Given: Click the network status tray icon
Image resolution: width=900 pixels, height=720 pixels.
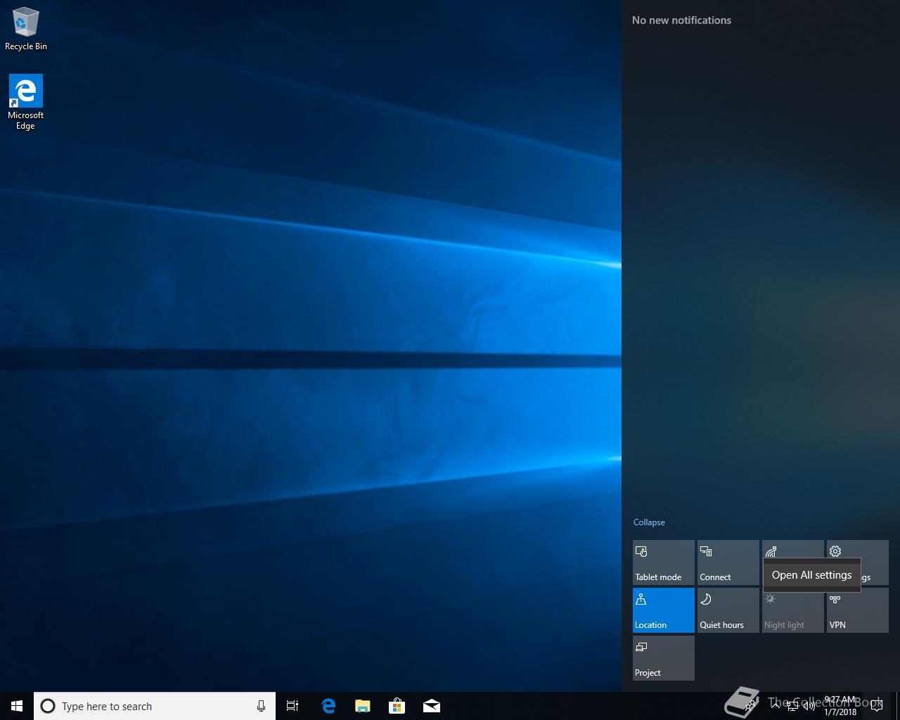Looking at the screenshot, I should click(x=792, y=706).
